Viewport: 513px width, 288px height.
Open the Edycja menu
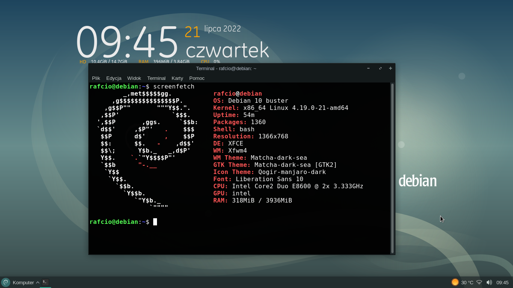(x=114, y=78)
